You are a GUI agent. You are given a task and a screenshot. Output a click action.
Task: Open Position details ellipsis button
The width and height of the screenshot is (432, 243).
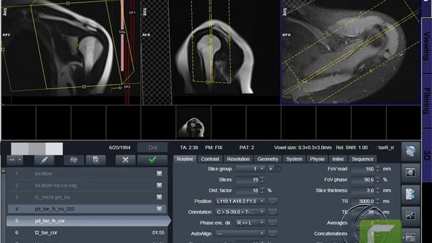(272, 201)
